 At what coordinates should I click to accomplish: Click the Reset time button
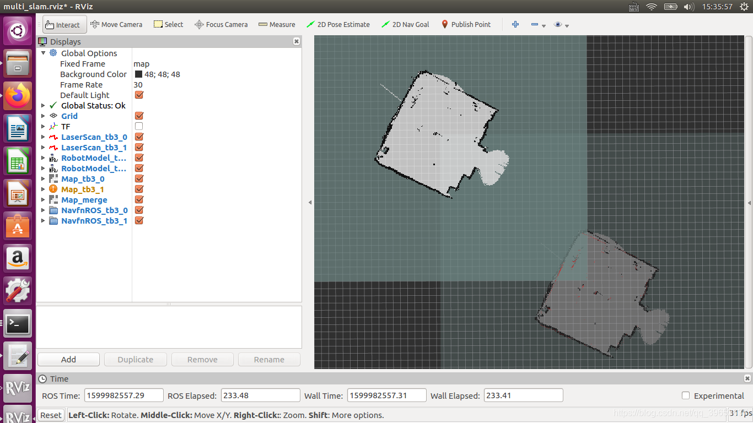click(x=51, y=415)
